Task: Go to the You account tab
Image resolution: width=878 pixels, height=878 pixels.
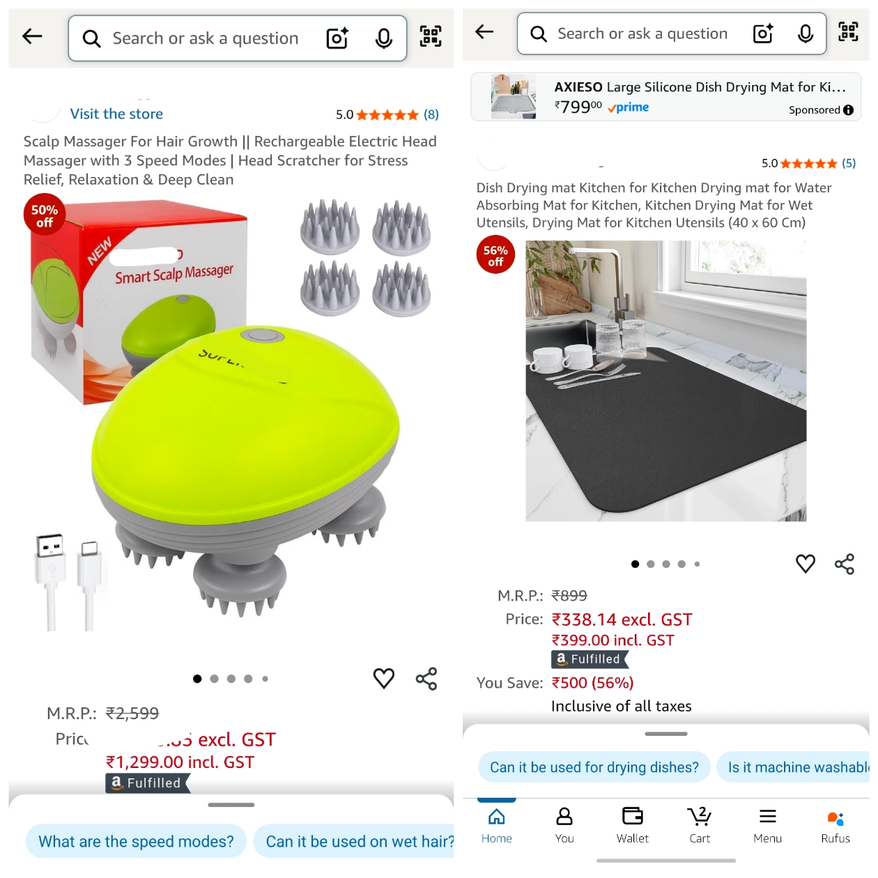Action: coord(564,825)
